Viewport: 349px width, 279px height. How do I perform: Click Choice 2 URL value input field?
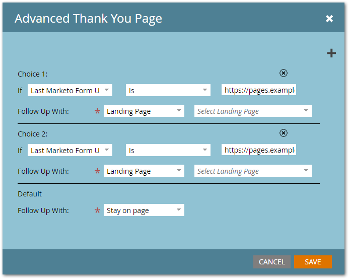[259, 150]
